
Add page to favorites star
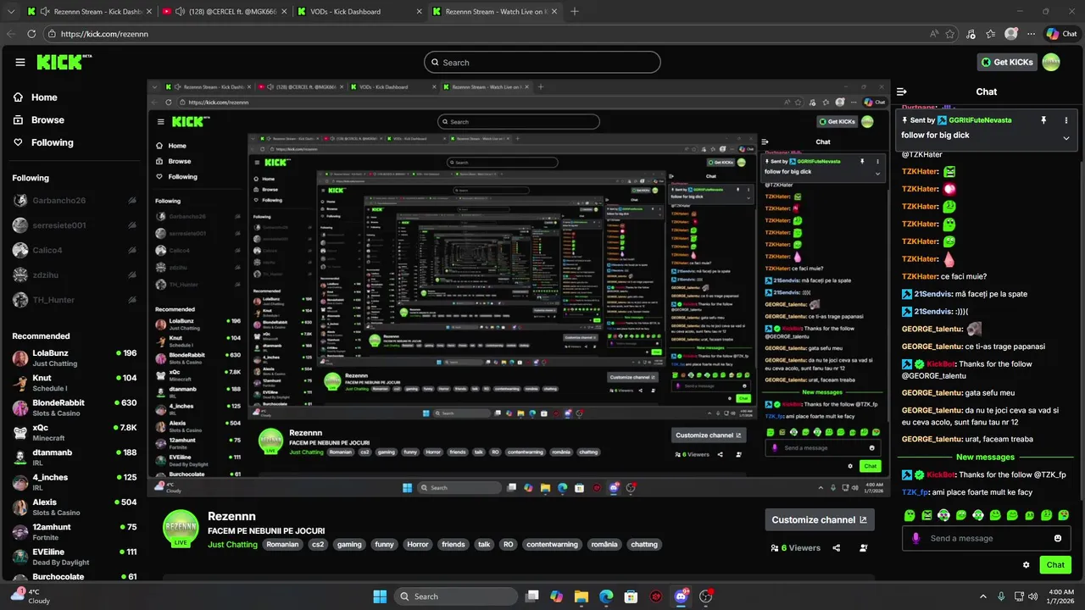coord(950,34)
